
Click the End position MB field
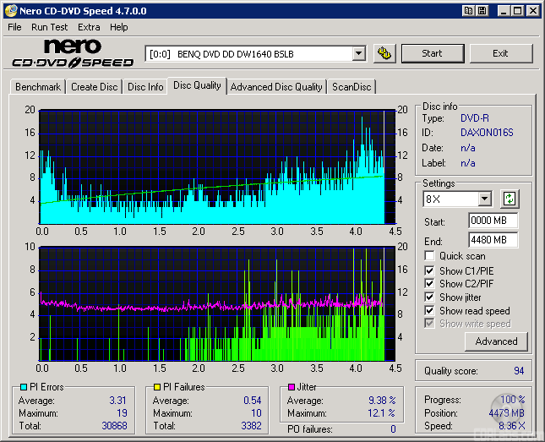pos(493,240)
